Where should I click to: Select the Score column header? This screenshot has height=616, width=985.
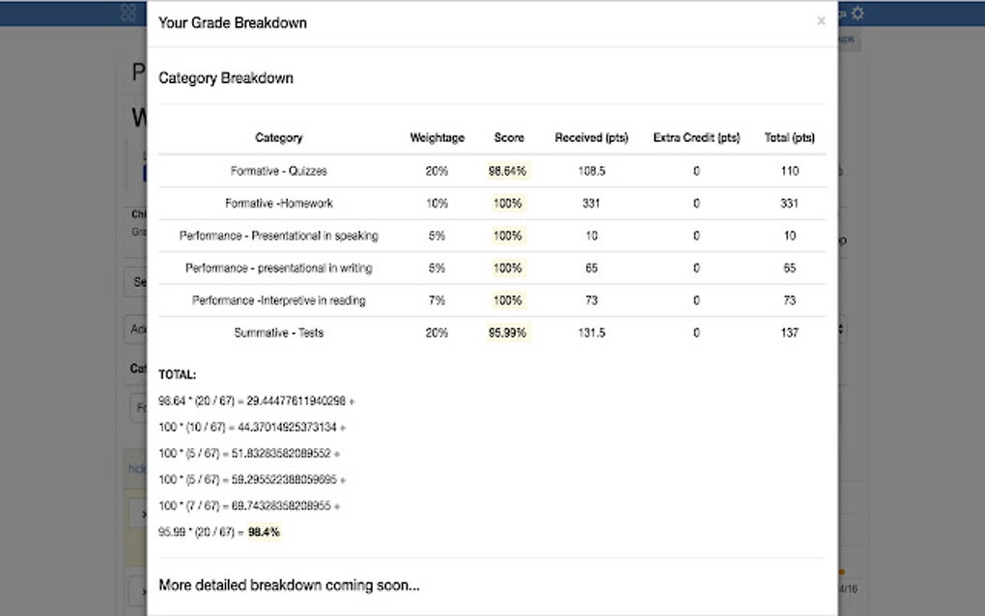click(x=508, y=137)
